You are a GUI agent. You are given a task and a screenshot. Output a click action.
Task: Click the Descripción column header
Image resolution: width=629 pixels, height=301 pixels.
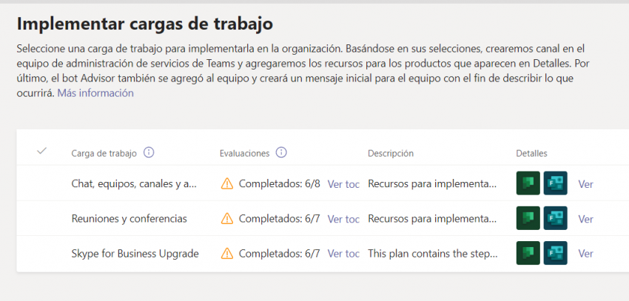click(x=391, y=153)
